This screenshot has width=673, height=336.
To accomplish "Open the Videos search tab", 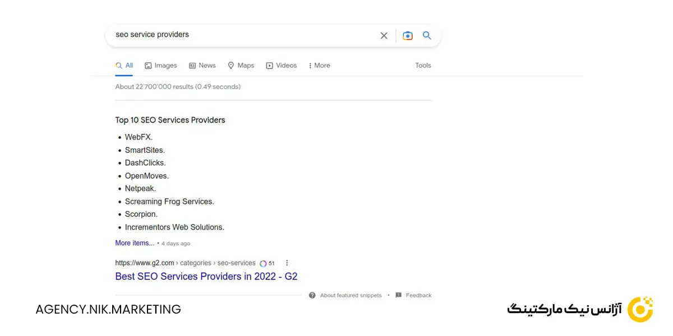I will tap(282, 66).
